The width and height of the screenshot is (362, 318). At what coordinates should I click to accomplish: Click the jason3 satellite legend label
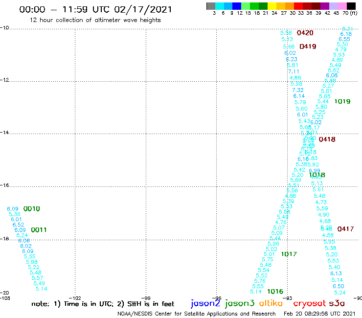[240, 303]
